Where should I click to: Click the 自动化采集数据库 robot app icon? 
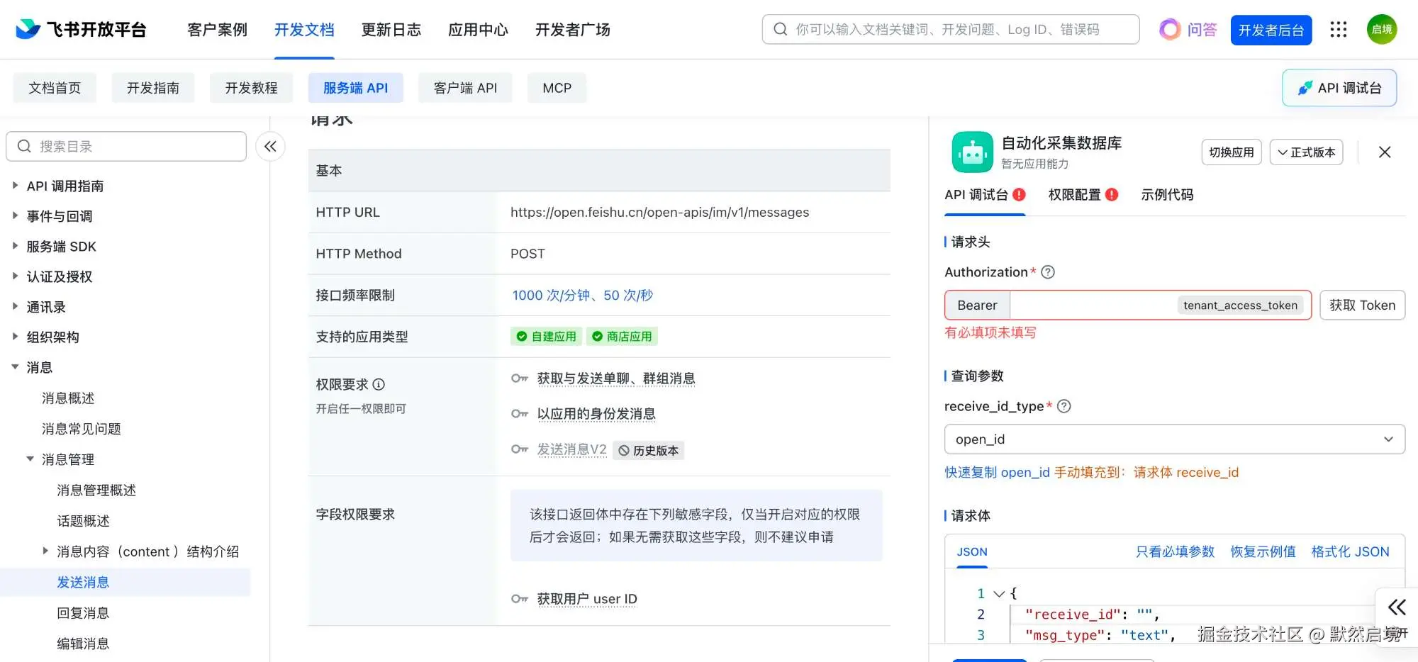point(972,152)
